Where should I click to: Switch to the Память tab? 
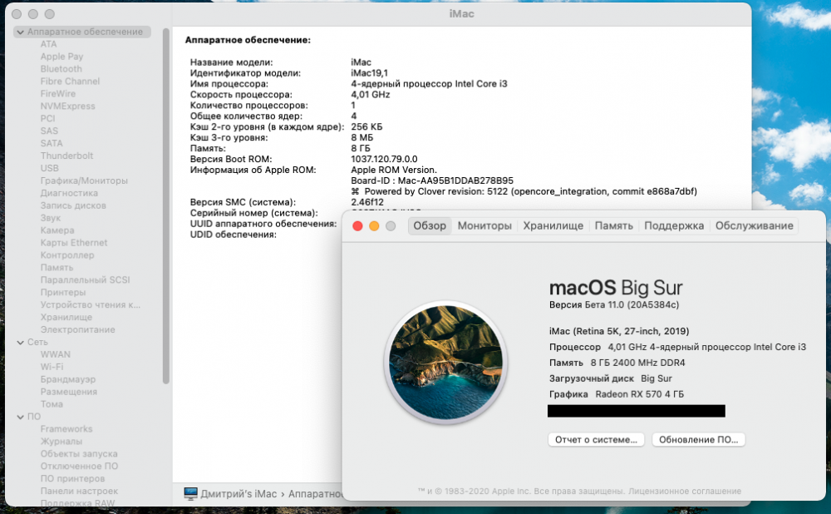point(614,225)
